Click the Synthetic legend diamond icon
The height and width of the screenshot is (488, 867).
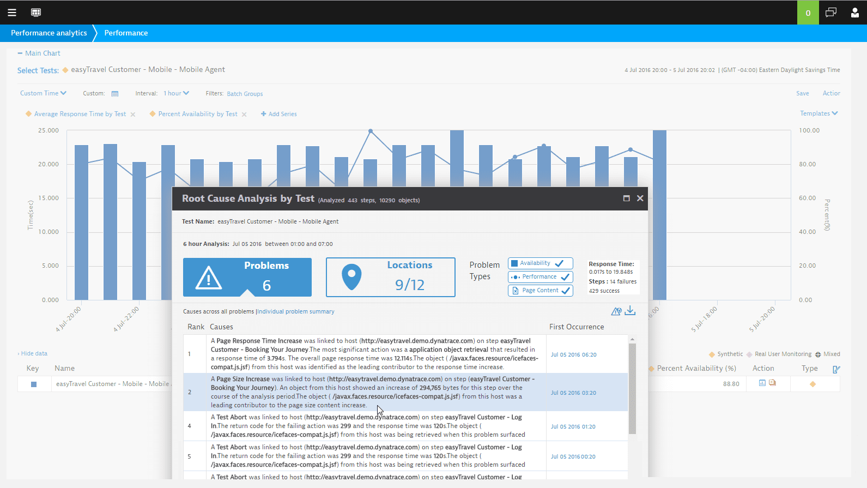pos(712,354)
